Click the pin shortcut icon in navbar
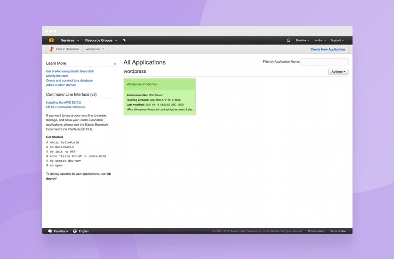394x259 pixels. pos(124,40)
